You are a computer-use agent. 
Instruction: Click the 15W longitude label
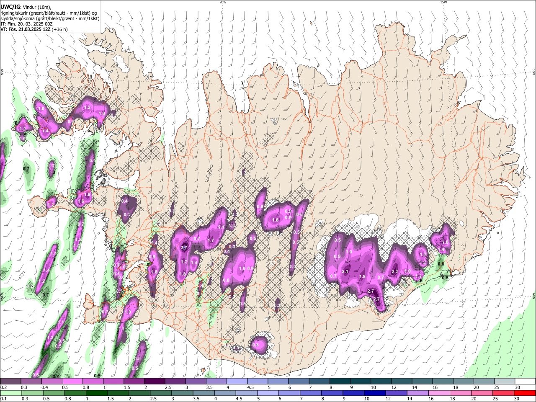pos(443,2)
